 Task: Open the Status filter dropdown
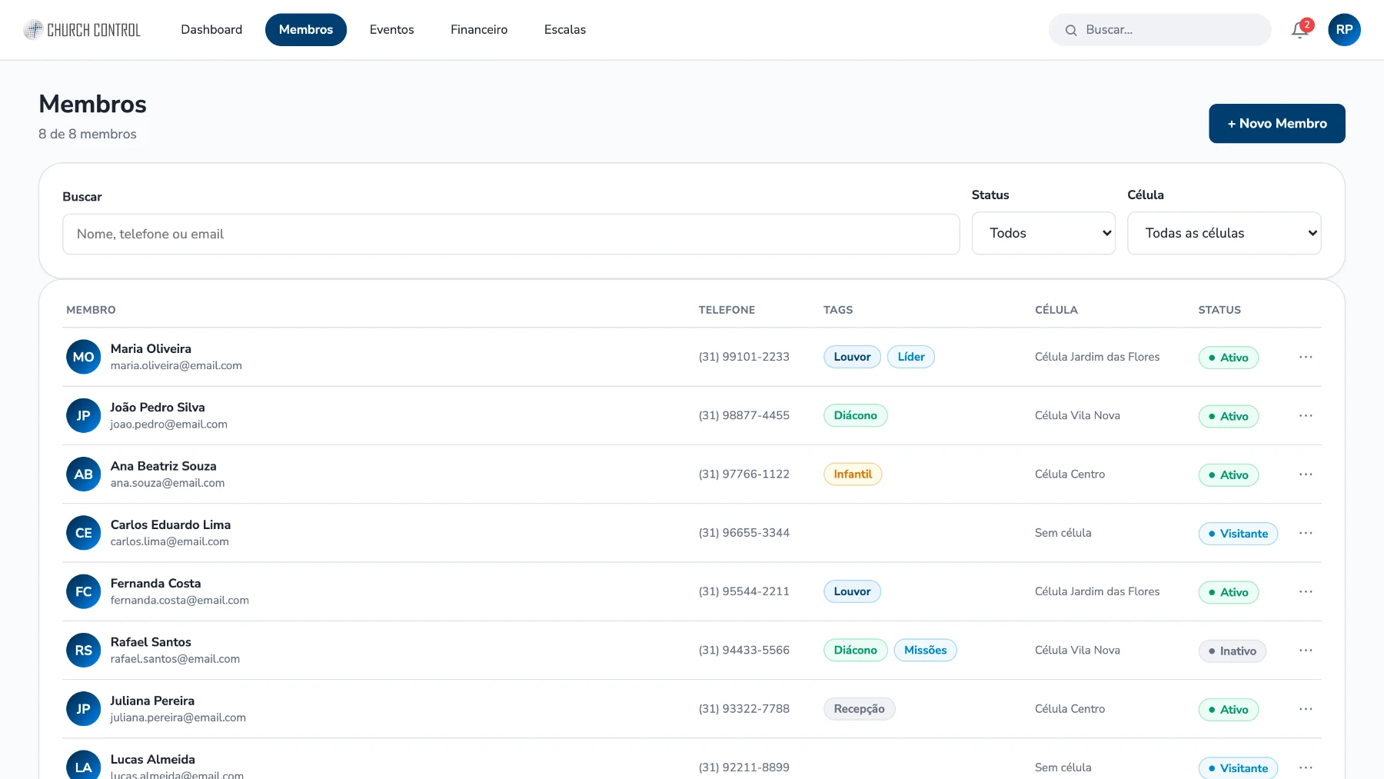(x=1043, y=233)
